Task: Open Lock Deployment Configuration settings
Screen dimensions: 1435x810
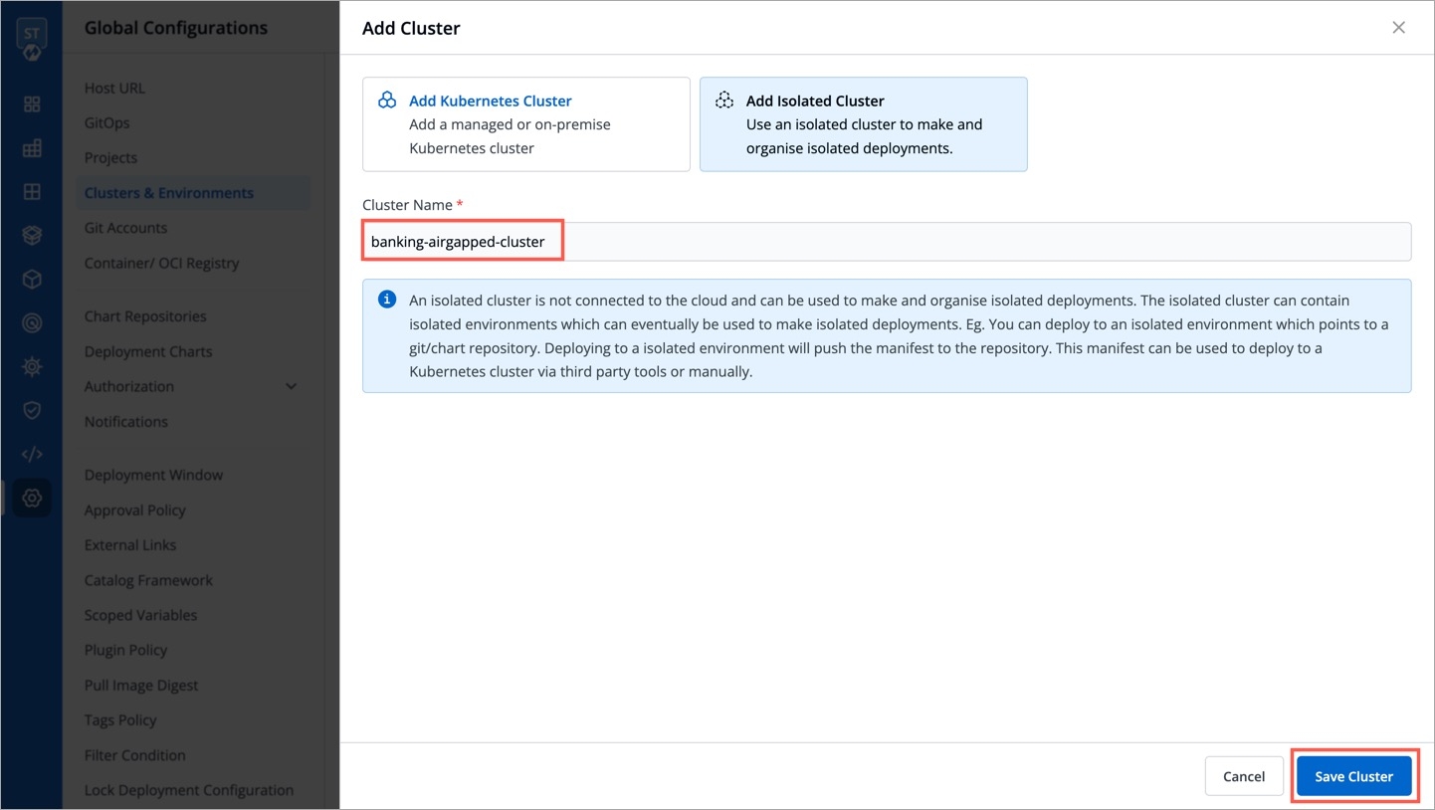Action: (189, 790)
